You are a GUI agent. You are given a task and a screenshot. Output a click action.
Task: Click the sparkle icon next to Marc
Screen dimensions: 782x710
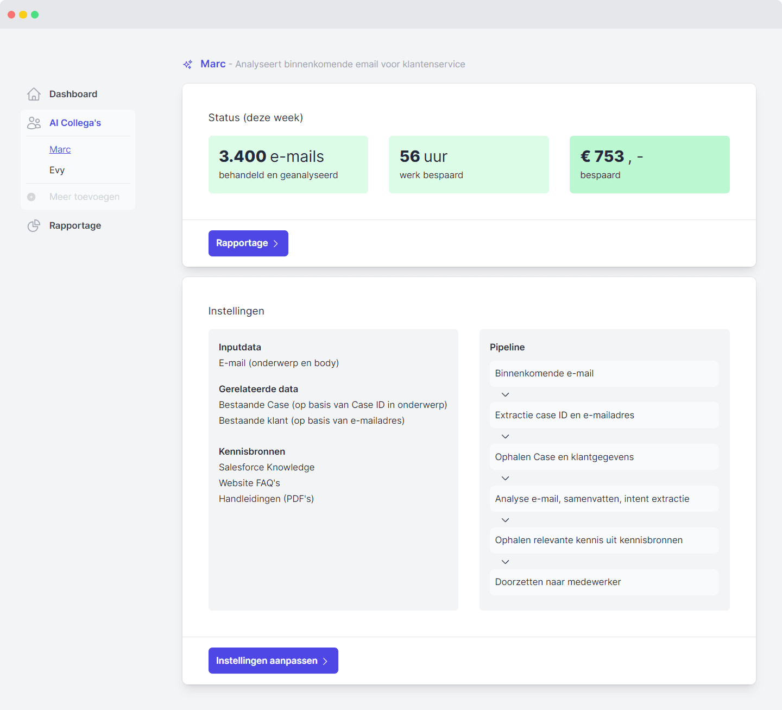tap(188, 64)
